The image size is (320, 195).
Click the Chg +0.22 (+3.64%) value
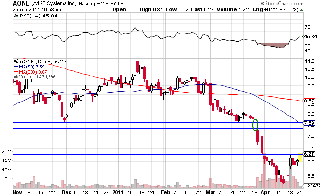pyautogui.click(x=276, y=9)
